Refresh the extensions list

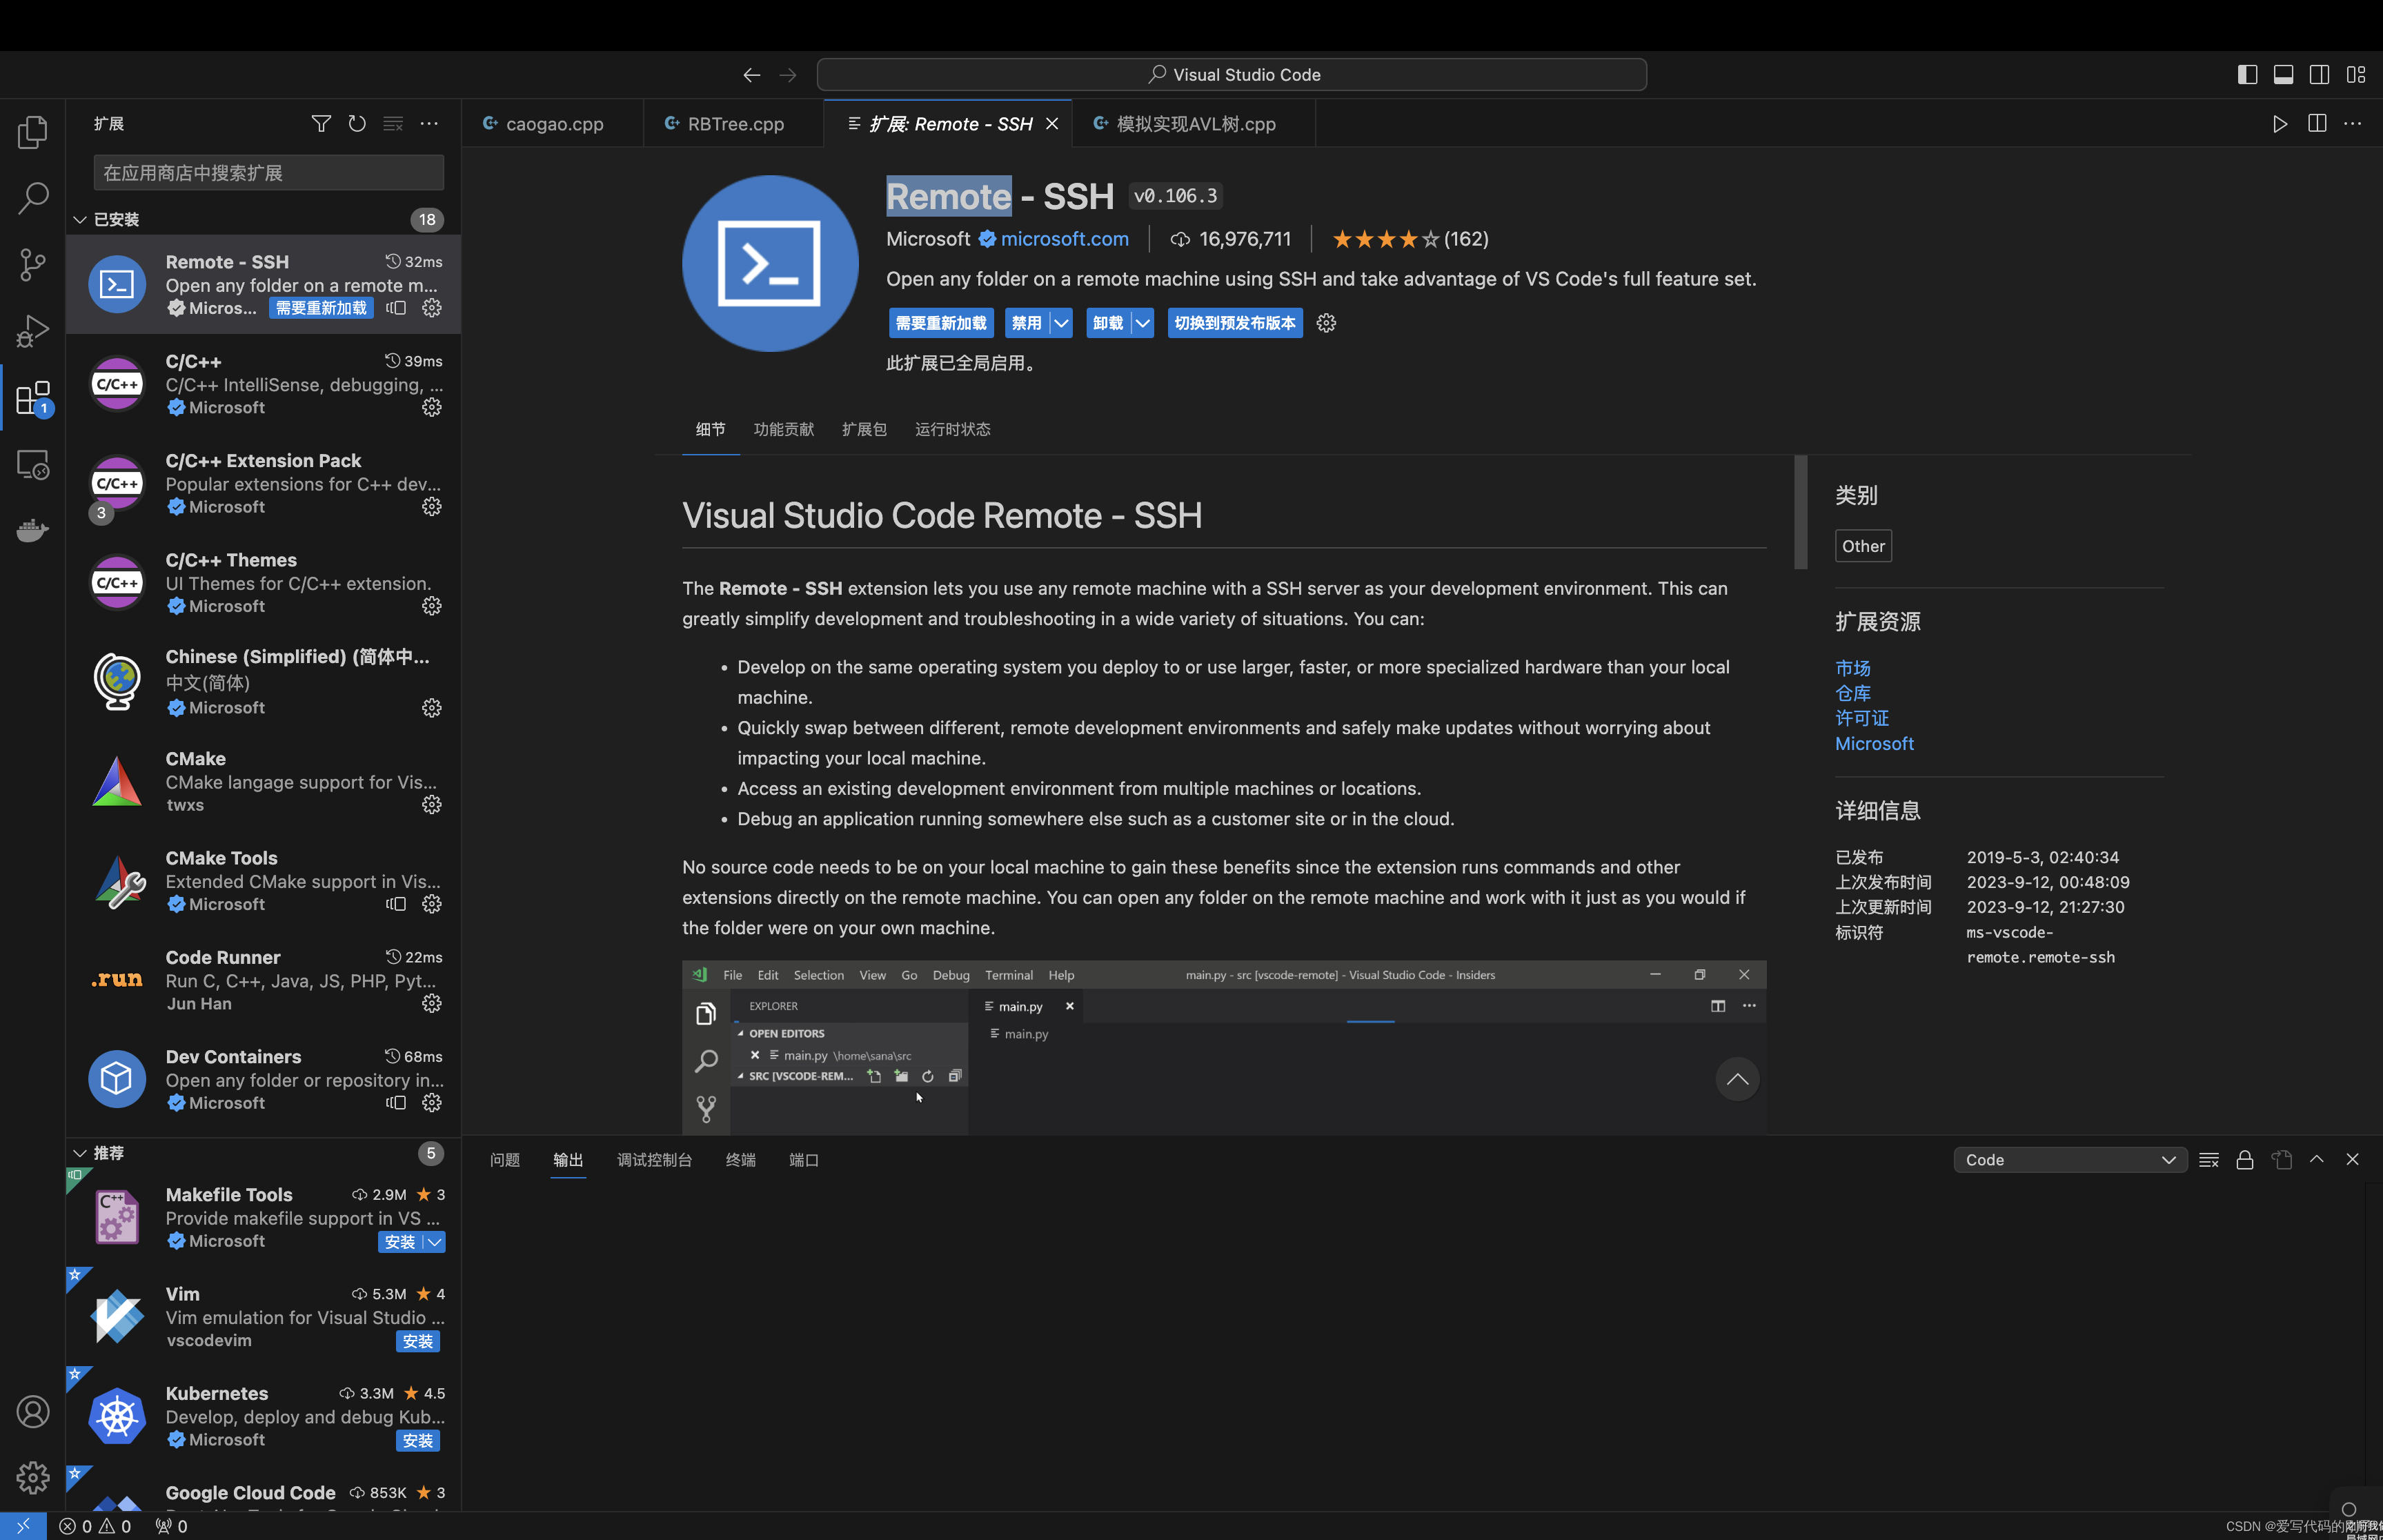357,123
